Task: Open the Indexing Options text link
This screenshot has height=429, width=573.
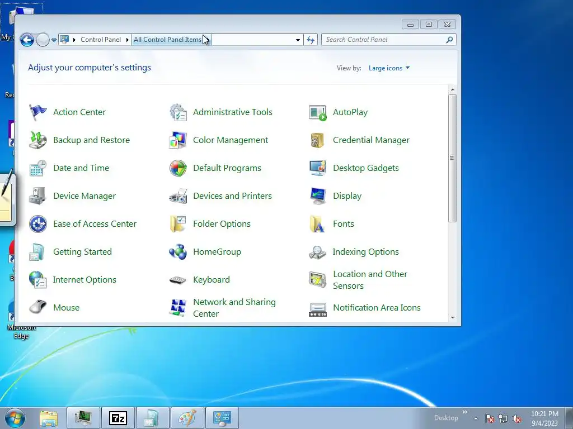Action: (366, 252)
